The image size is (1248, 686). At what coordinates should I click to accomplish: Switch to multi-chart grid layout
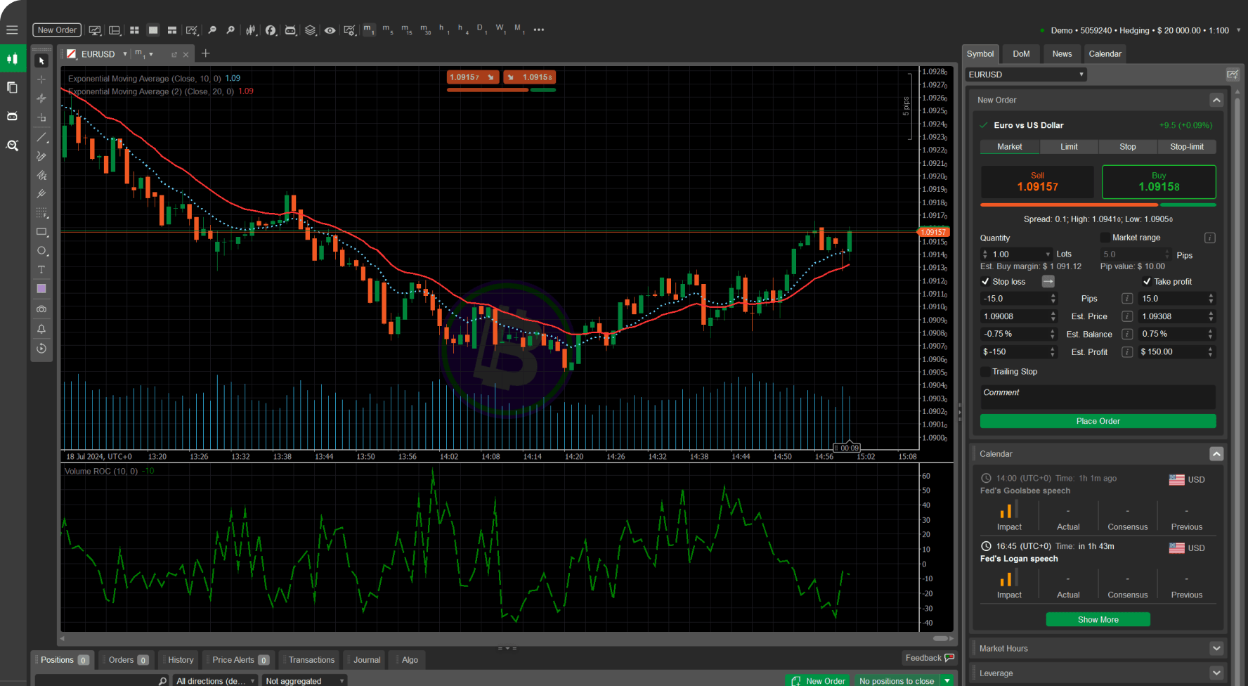coord(134,30)
